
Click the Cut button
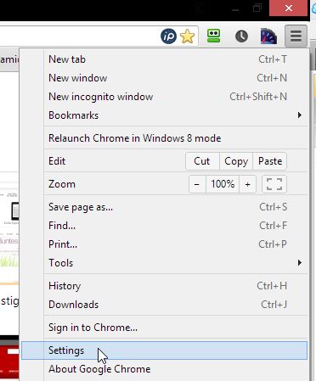pos(202,161)
